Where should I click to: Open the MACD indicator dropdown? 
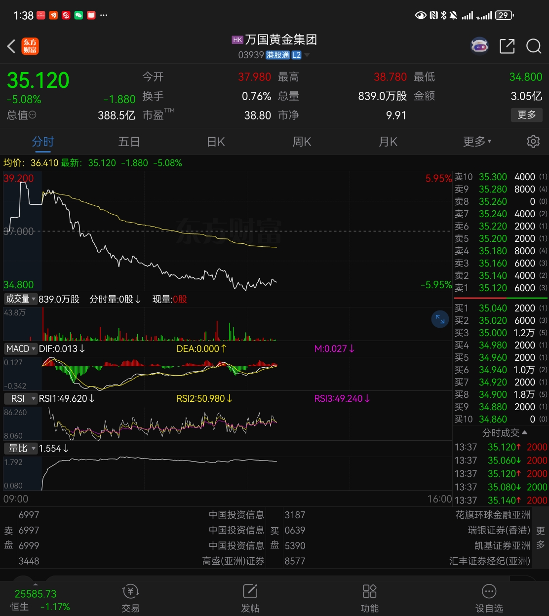coord(20,348)
